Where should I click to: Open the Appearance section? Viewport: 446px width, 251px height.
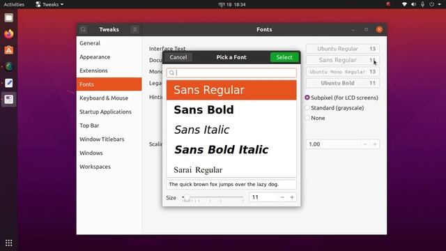pyautogui.click(x=109, y=57)
